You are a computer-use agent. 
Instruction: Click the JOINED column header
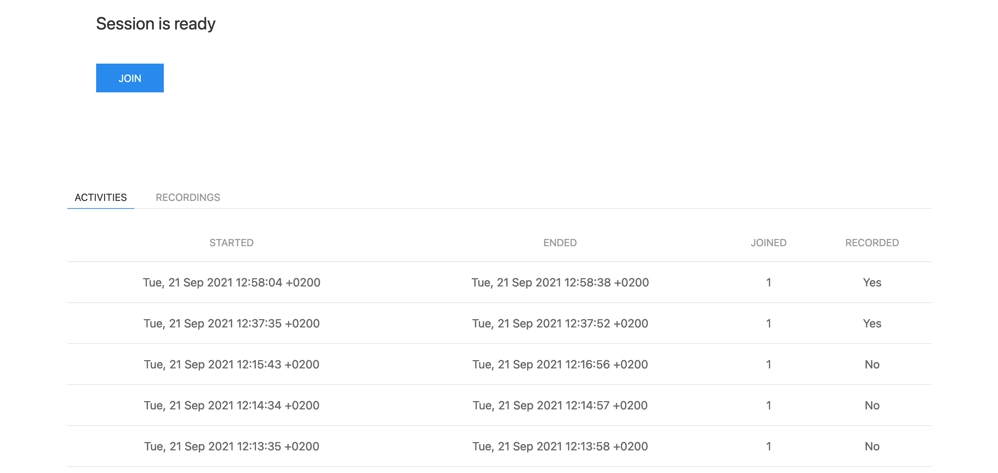click(769, 243)
